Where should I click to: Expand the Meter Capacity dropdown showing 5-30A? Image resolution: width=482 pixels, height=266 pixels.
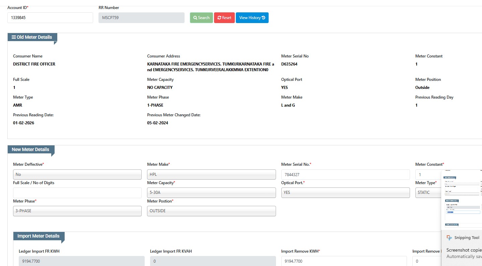click(211, 192)
